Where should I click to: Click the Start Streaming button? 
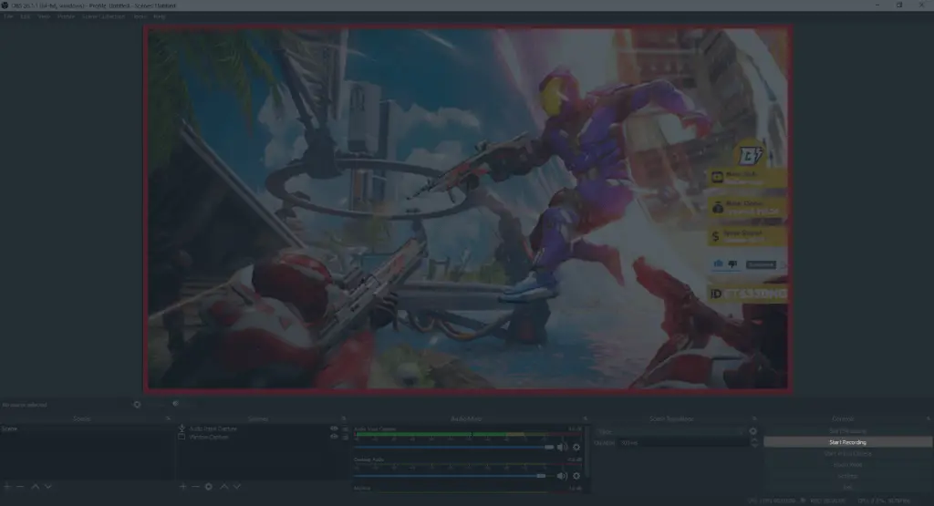coord(847,431)
